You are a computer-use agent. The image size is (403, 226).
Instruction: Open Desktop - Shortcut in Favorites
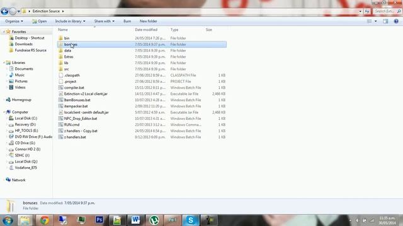tap(30, 38)
